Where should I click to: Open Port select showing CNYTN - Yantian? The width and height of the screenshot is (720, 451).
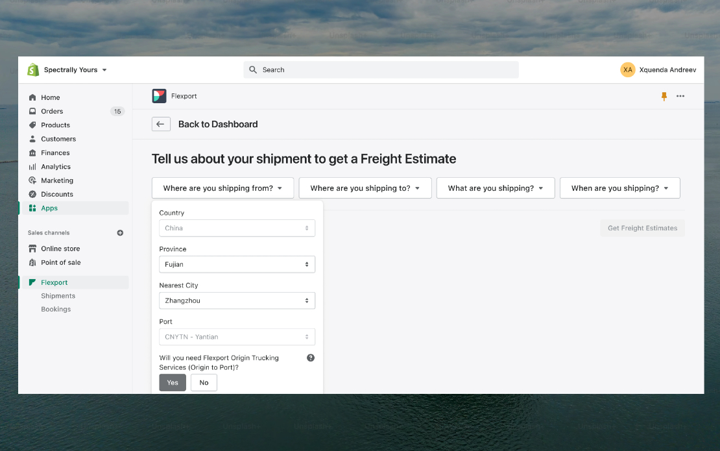point(237,337)
